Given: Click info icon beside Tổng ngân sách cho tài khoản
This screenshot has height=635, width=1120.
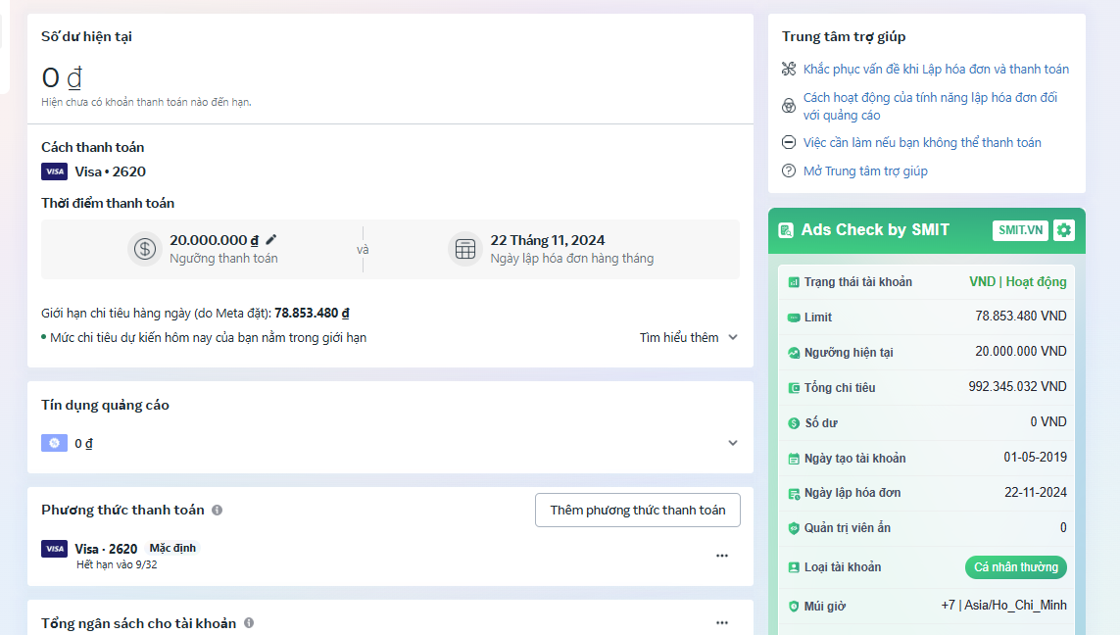Looking at the screenshot, I should (x=249, y=623).
